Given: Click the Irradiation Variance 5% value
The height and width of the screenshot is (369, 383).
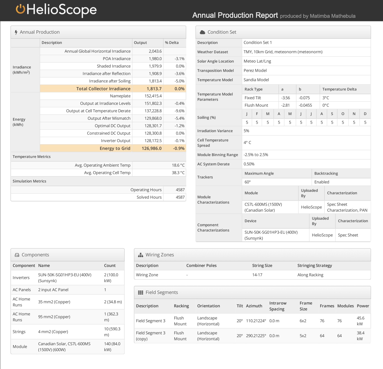Looking at the screenshot, I should 246,131.
